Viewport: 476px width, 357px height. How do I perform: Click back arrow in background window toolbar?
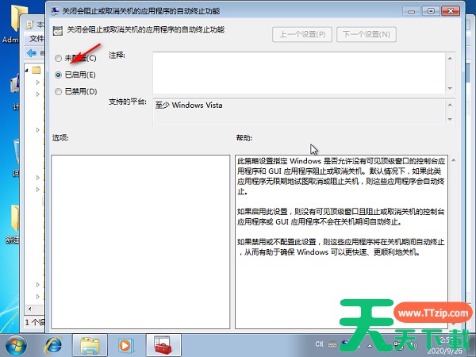(x=32, y=53)
